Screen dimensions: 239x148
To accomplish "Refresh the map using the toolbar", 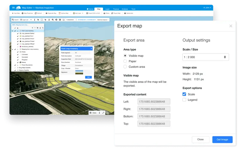I will 36,13.
